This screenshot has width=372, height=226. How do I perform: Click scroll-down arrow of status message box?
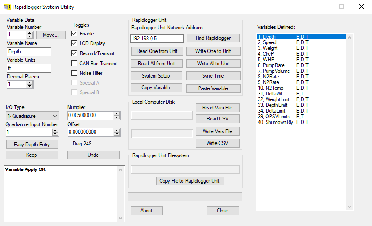click(x=120, y=218)
